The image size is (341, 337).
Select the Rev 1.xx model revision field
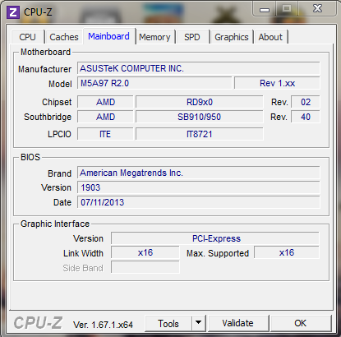pyautogui.click(x=277, y=83)
